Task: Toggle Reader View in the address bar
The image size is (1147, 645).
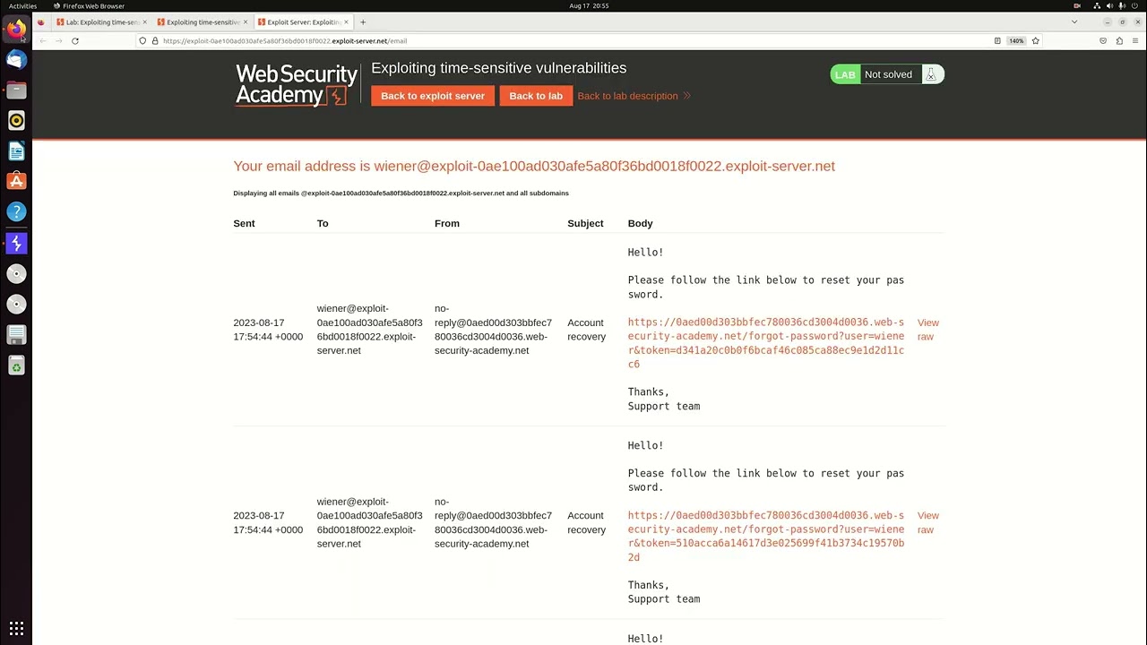Action: [997, 40]
